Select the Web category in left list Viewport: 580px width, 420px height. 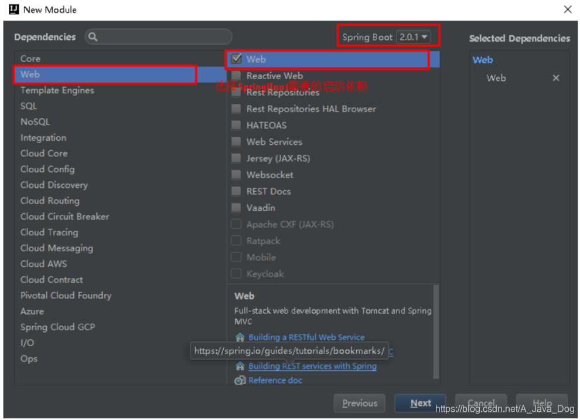(x=120, y=74)
